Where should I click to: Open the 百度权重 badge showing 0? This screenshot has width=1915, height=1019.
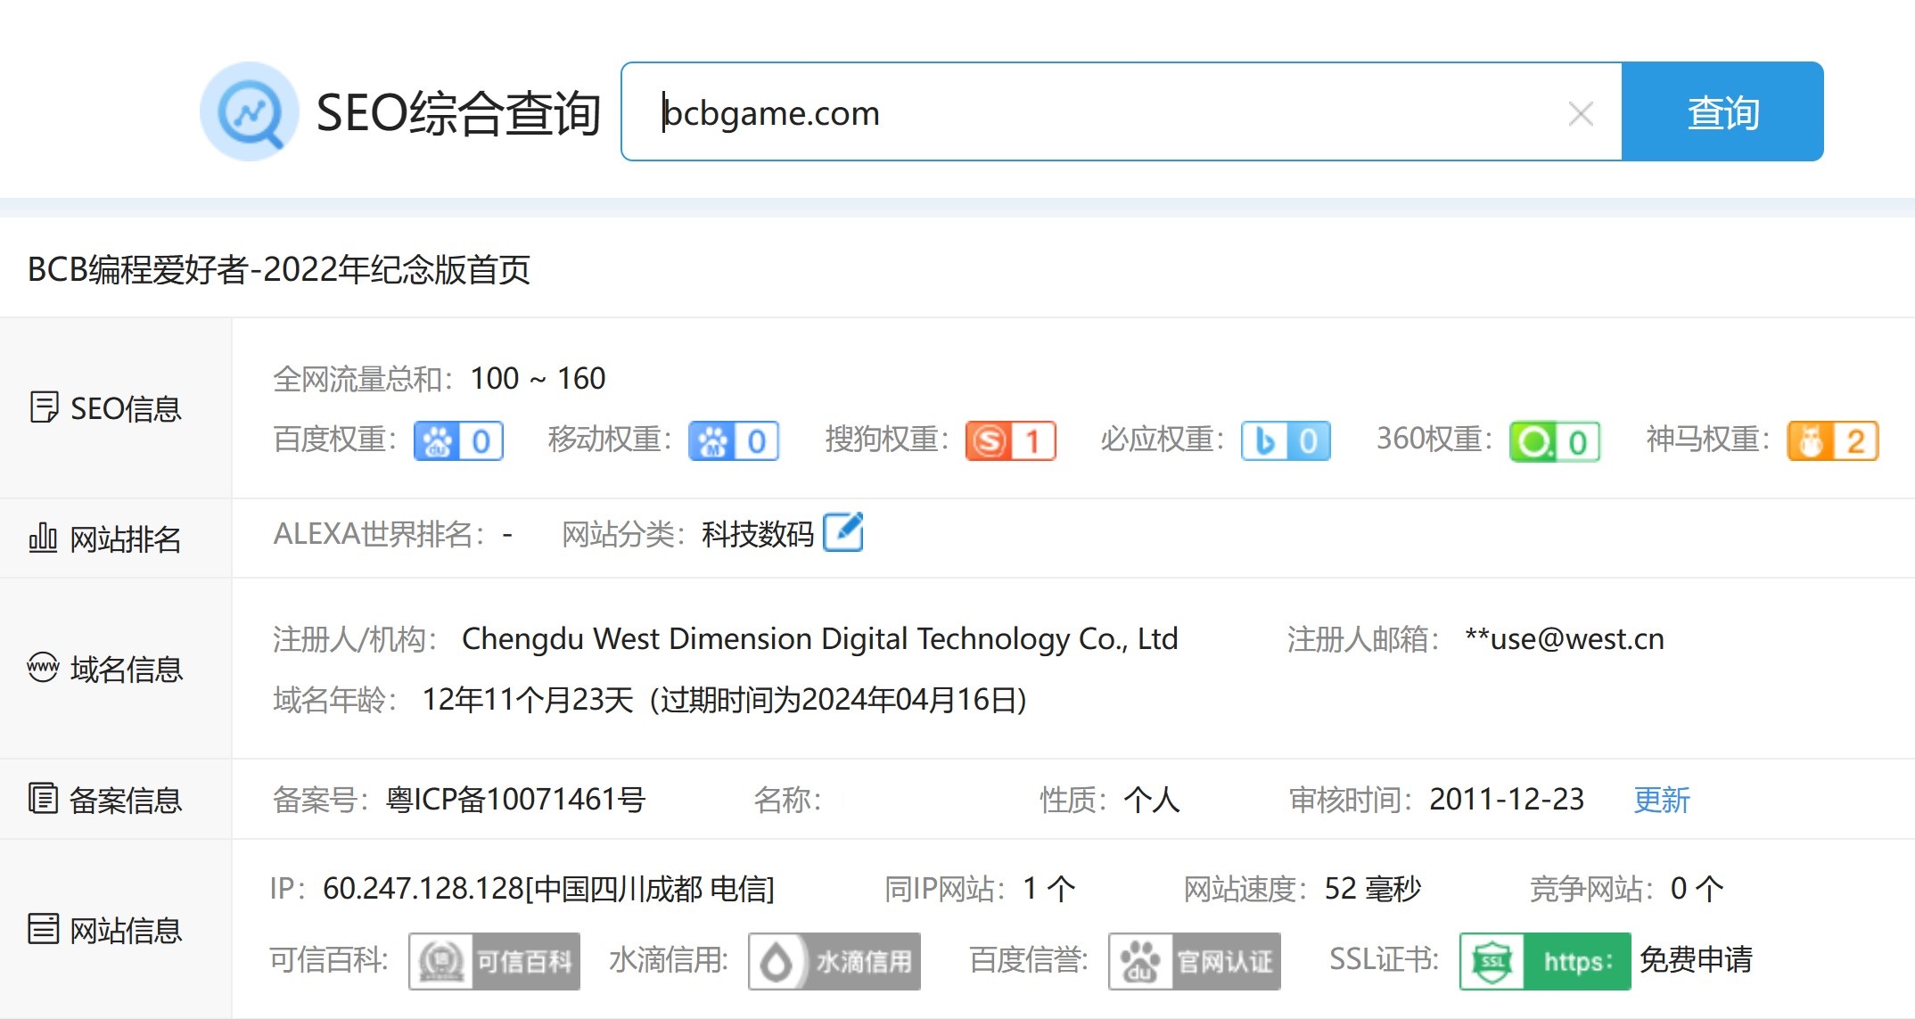click(x=458, y=440)
